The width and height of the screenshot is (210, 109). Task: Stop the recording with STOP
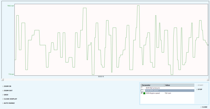point(200,89)
